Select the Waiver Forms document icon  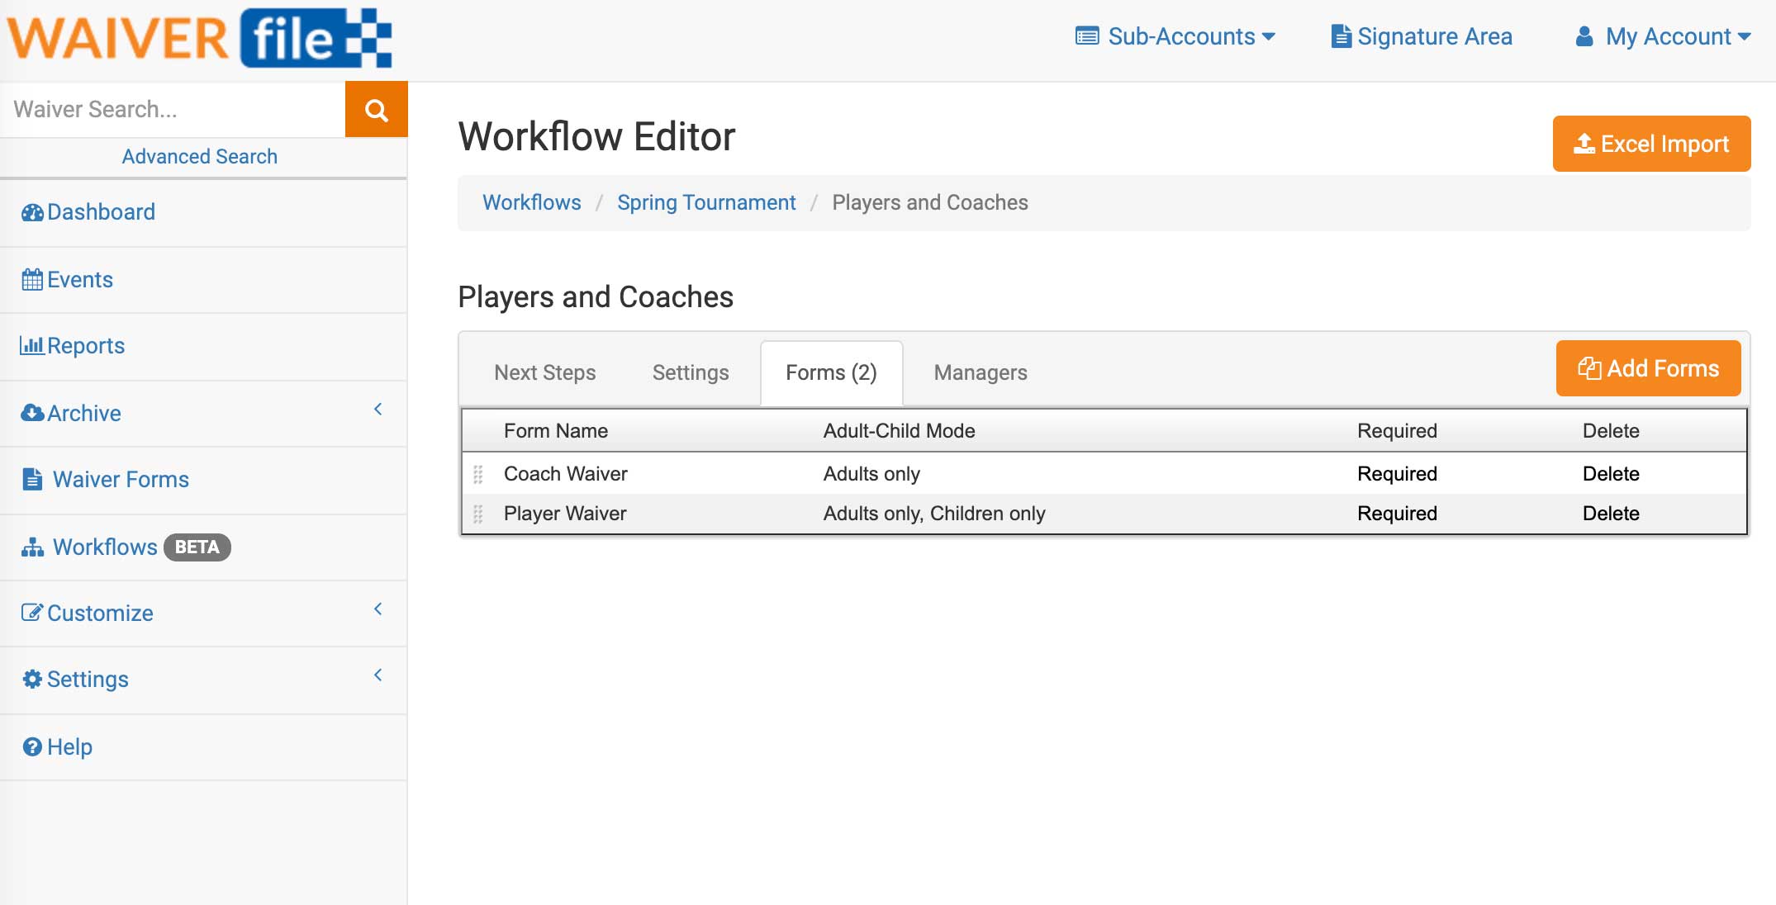(x=31, y=479)
